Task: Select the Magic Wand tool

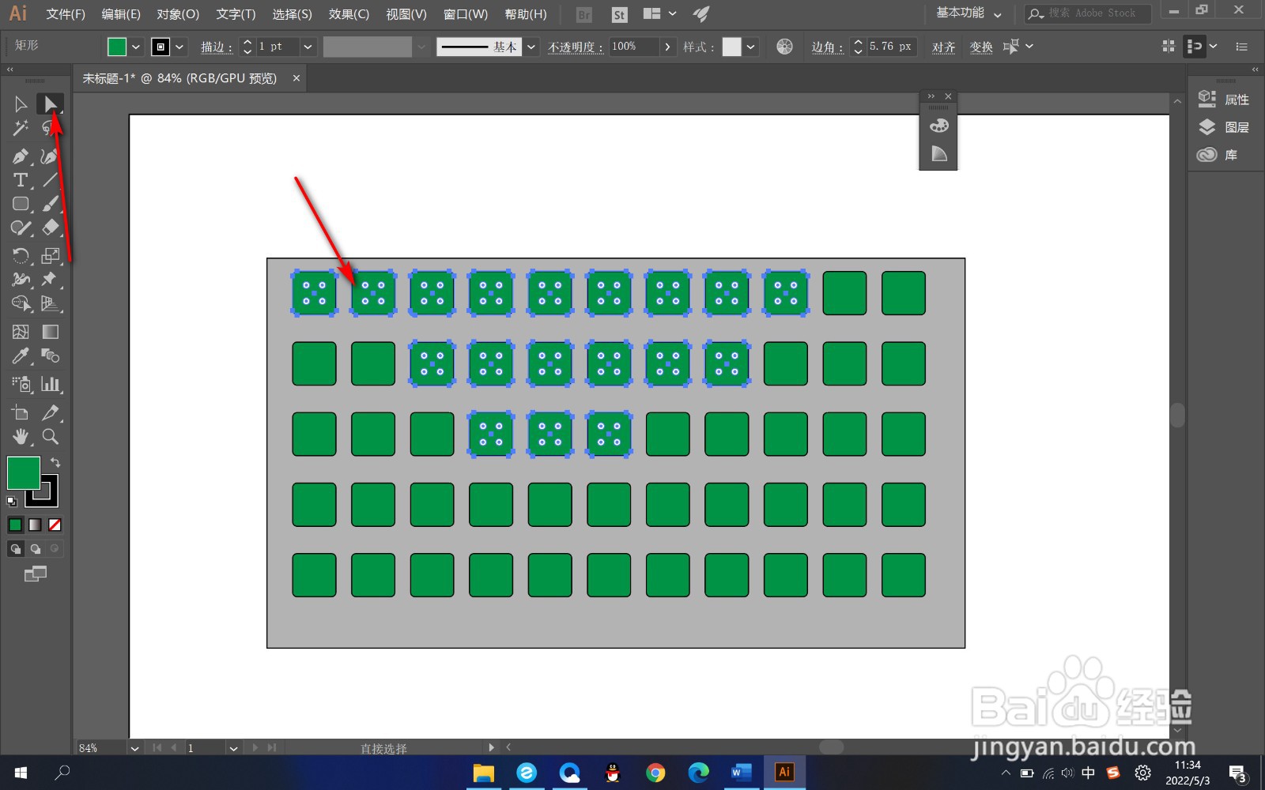Action: 21,127
